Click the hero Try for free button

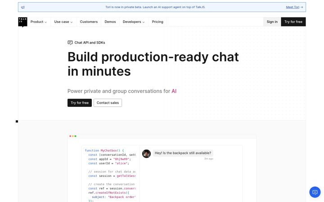click(80, 103)
